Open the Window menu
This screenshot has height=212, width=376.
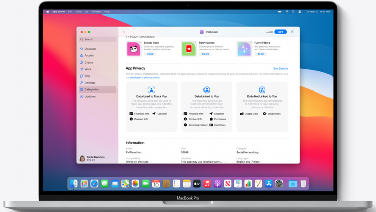[x=97, y=12]
